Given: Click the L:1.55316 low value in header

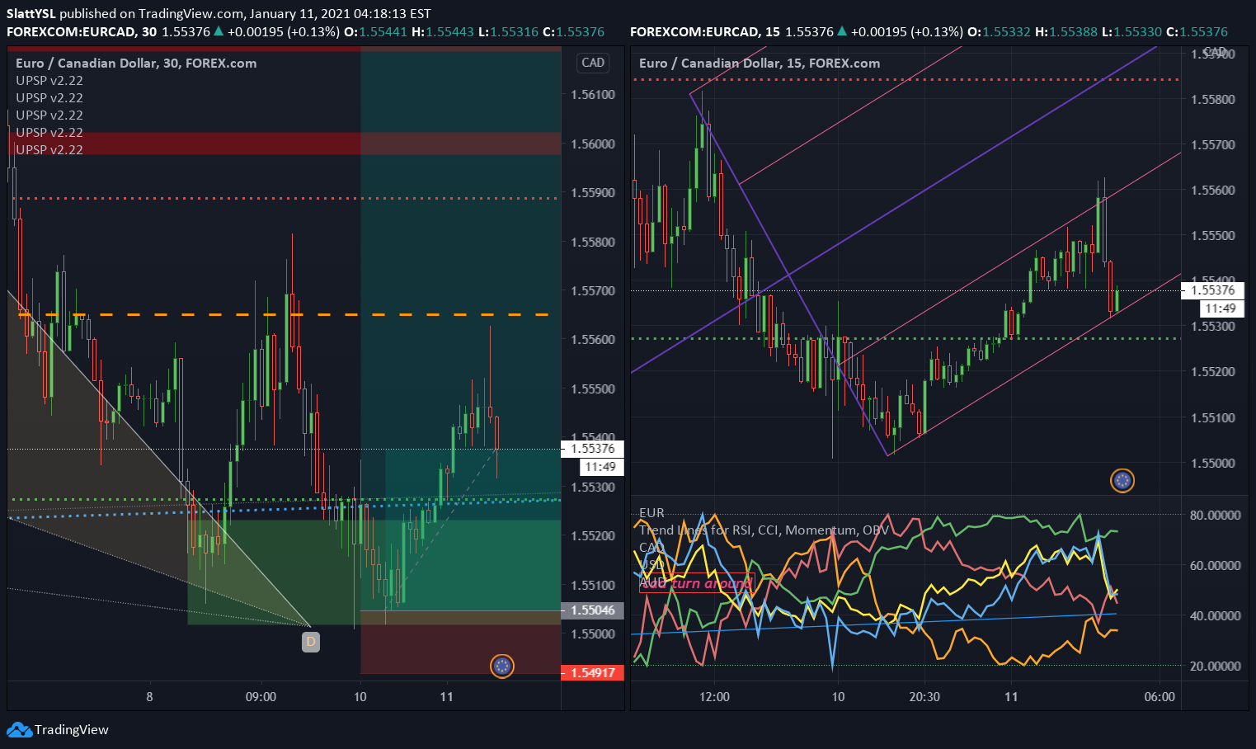Looking at the screenshot, I should 508,31.
